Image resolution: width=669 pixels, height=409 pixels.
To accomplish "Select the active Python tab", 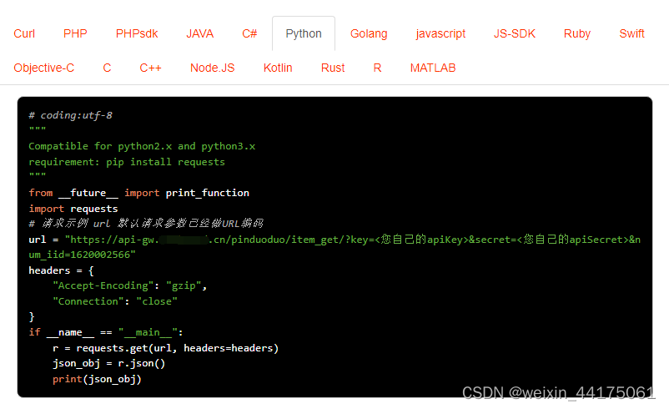I will coord(304,33).
